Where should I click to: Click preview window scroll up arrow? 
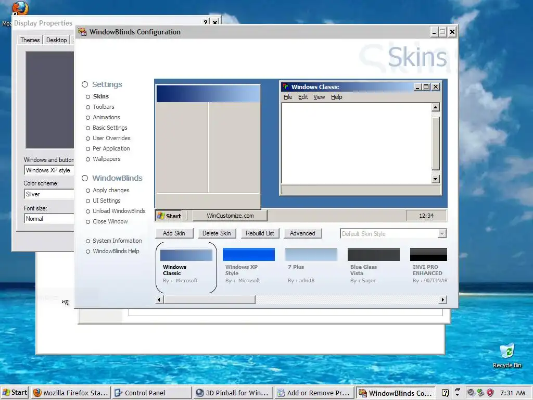click(436, 107)
